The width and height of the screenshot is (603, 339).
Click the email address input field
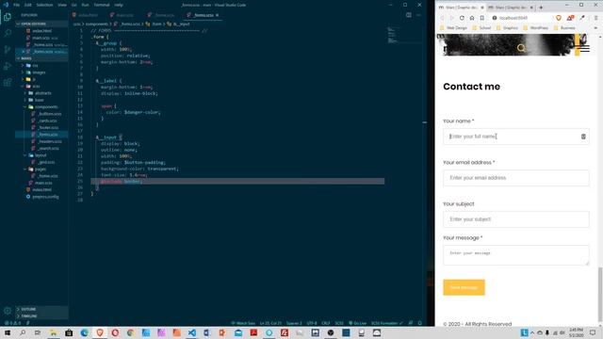515,178
